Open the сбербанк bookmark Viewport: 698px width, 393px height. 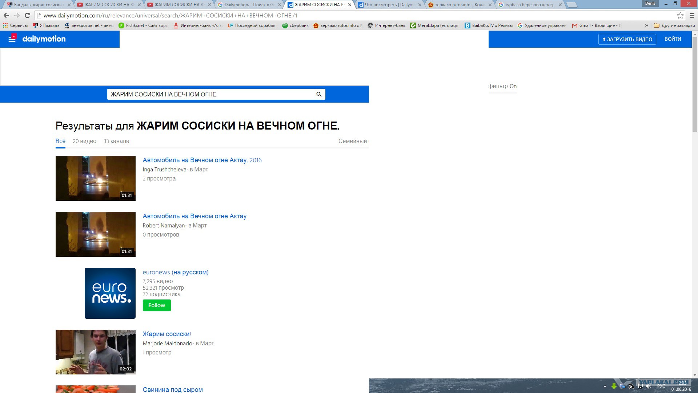pyautogui.click(x=295, y=25)
